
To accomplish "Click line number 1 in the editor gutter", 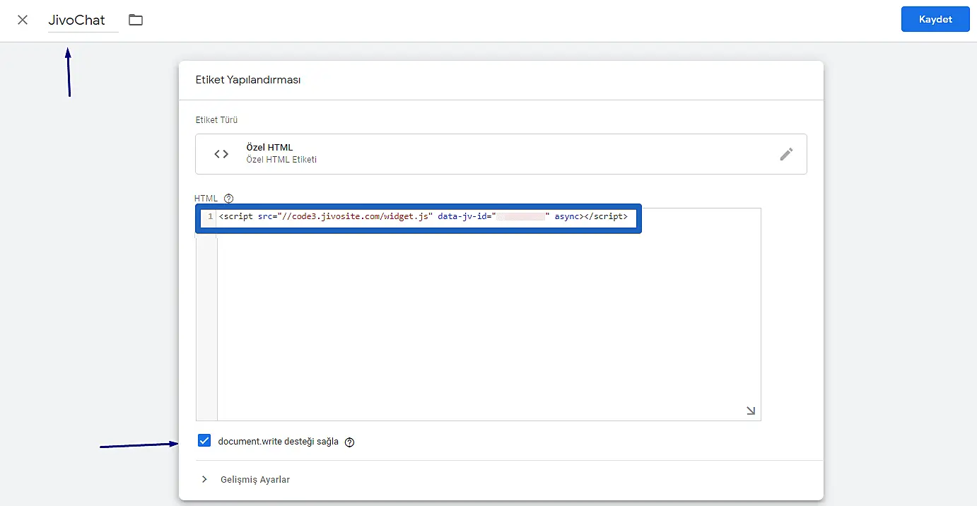I will 210,217.
